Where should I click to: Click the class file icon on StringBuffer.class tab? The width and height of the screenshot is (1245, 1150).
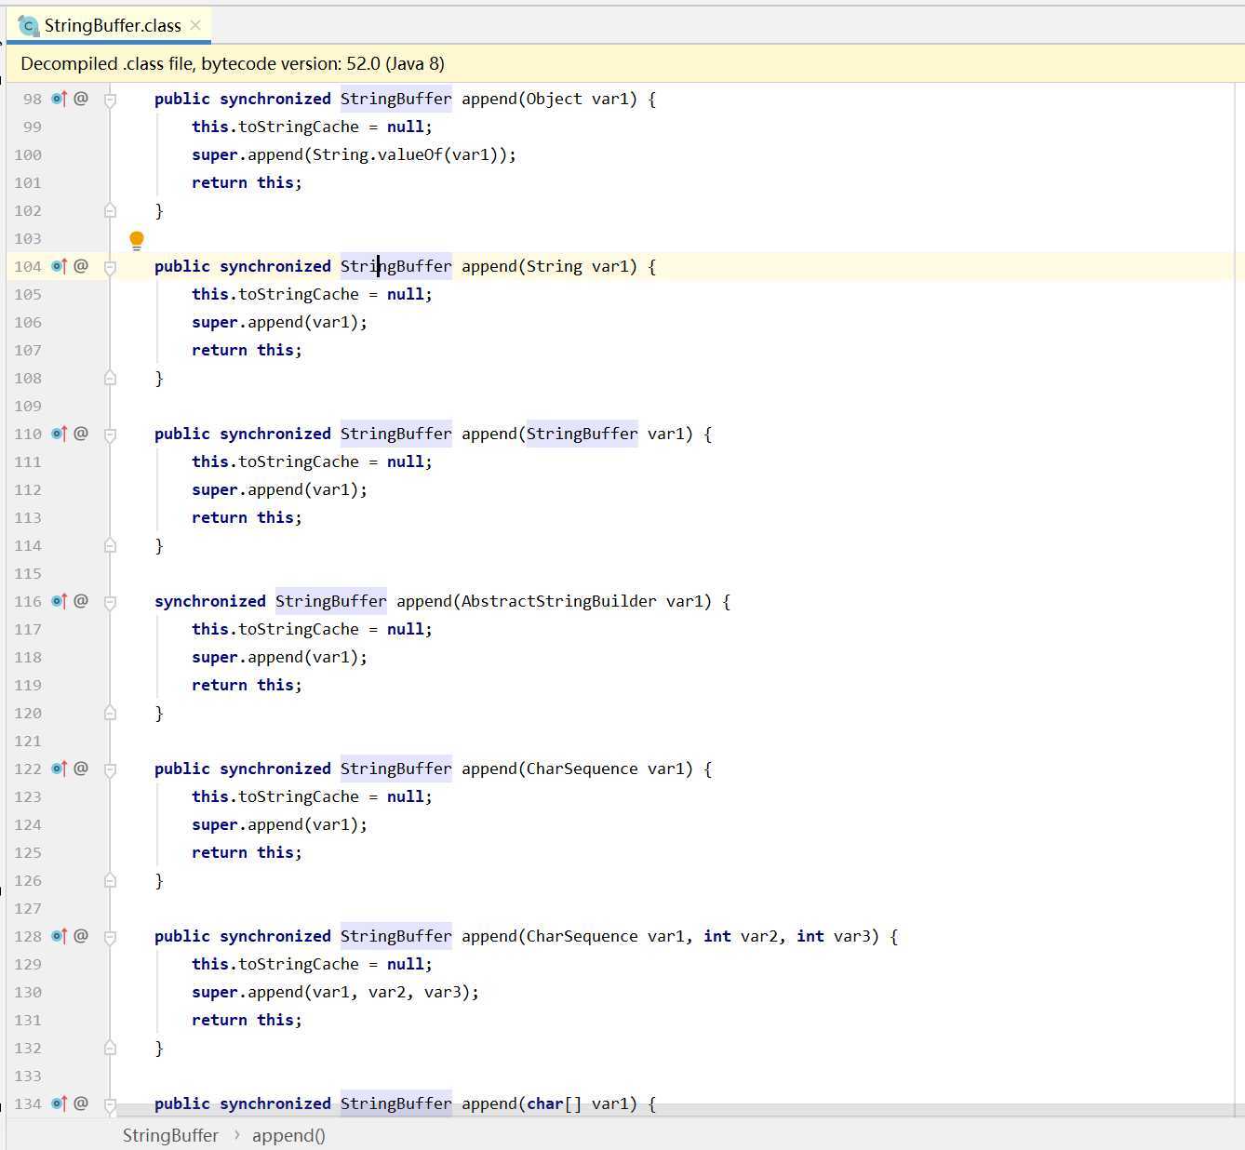pos(29,25)
